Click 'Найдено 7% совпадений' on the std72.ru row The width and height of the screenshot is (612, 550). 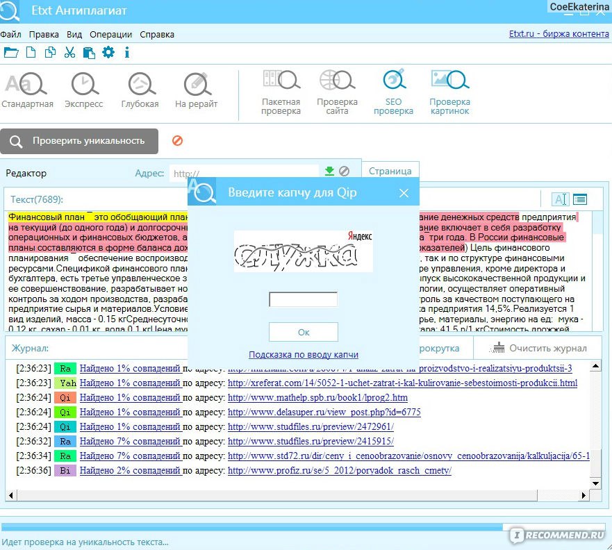[131, 456]
